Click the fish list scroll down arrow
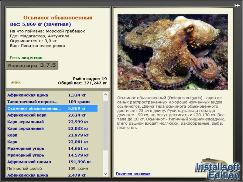Screen dimensions: 243x182 pyautogui.click(x=105, y=174)
